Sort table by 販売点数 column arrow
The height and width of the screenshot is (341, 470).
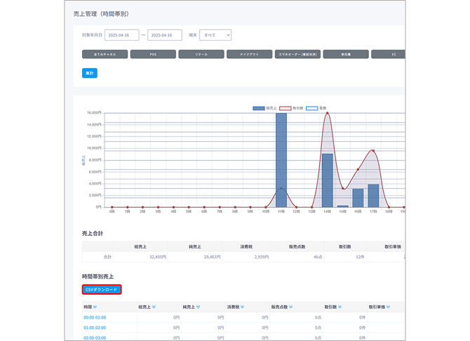tap(290, 307)
